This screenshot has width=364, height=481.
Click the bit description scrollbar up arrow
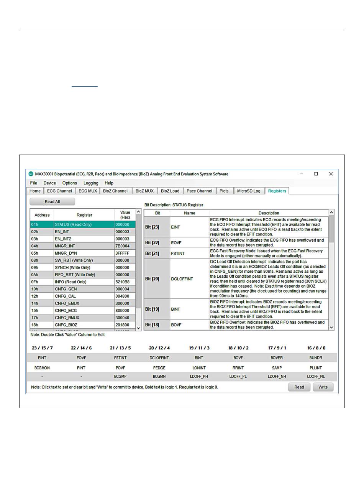(x=331, y=212)
